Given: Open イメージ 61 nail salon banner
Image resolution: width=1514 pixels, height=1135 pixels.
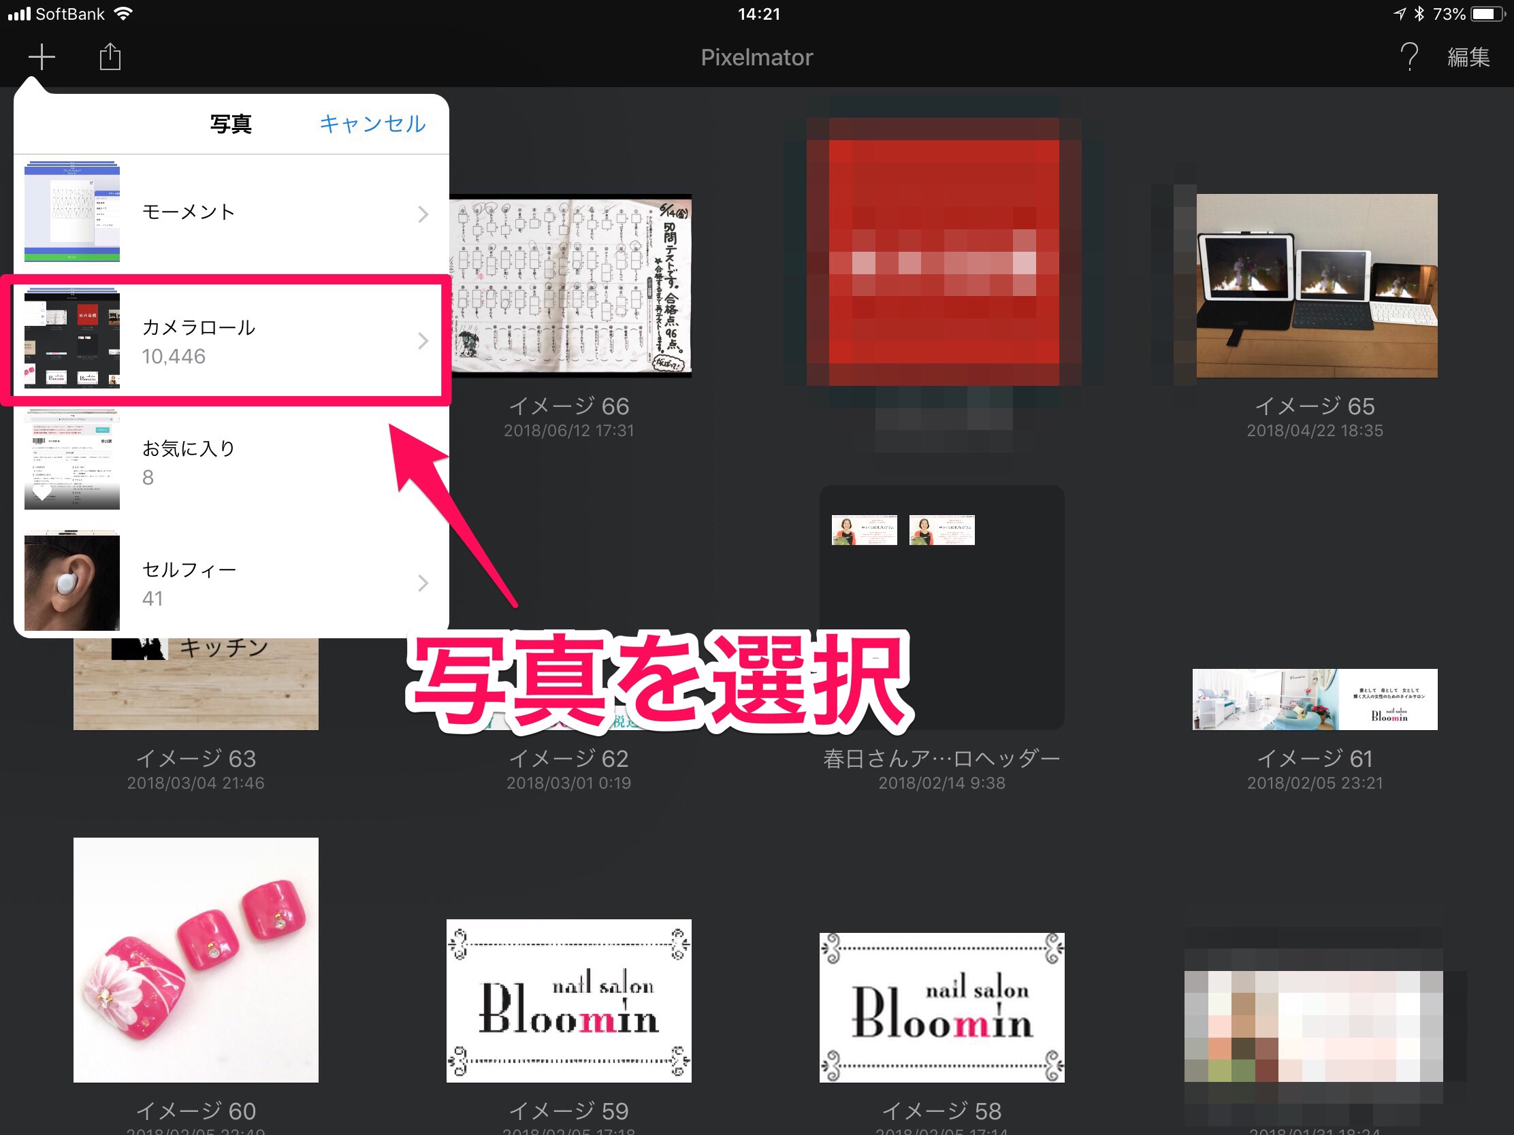Looking at the screenshot, I should (1314, 699).
